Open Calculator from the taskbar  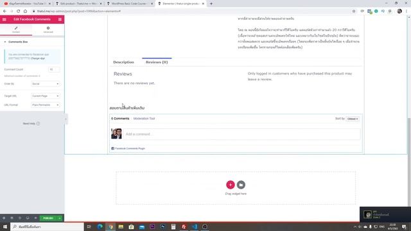173,227
